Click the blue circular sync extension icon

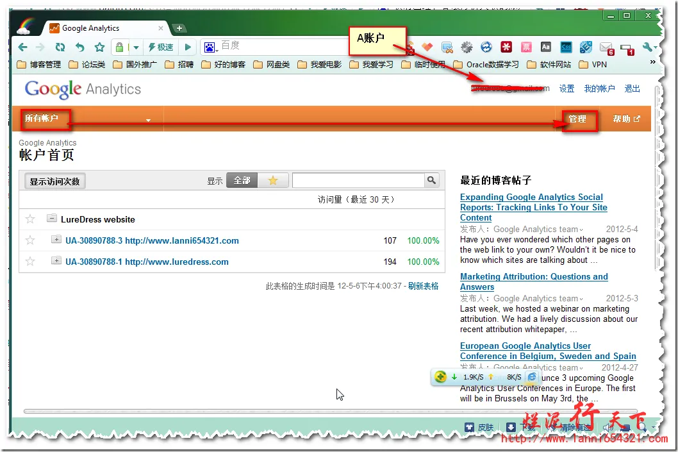click(486, 47)
